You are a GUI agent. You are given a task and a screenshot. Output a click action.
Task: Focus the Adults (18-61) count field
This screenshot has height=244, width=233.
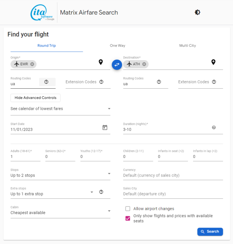point(25,156)
